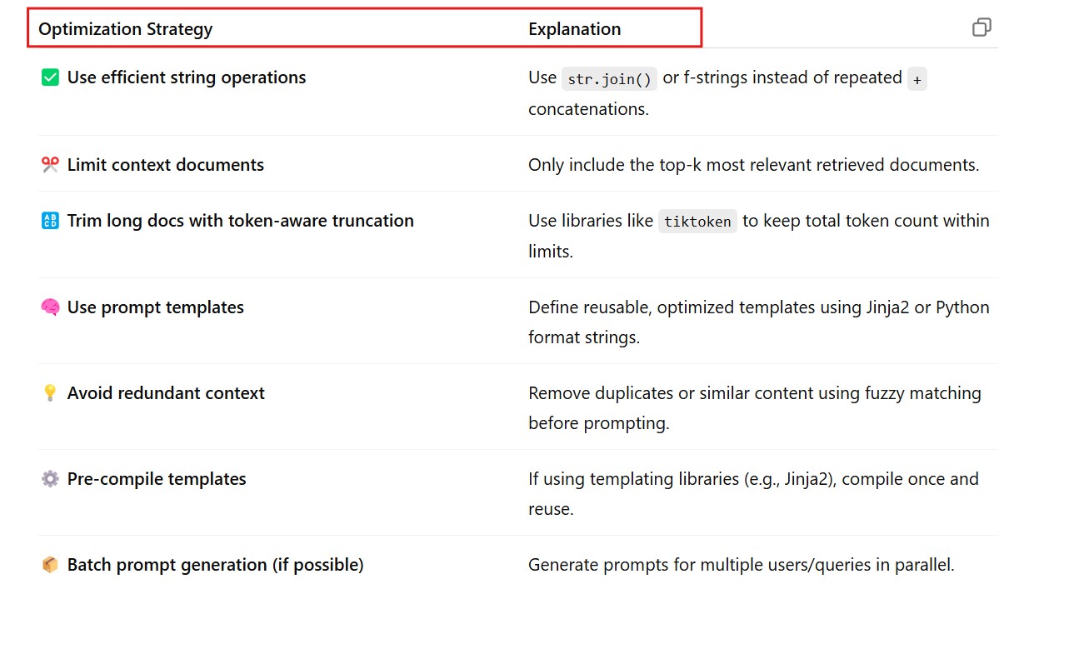Image resolution: width=1089 pixels, height=649 pixels.
Task: Click the Explanation column header
Action: coord(574,29)
